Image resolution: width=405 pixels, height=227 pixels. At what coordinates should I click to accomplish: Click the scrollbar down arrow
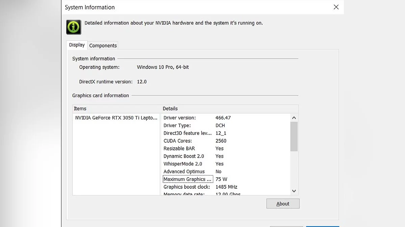(x=294, y=191)
